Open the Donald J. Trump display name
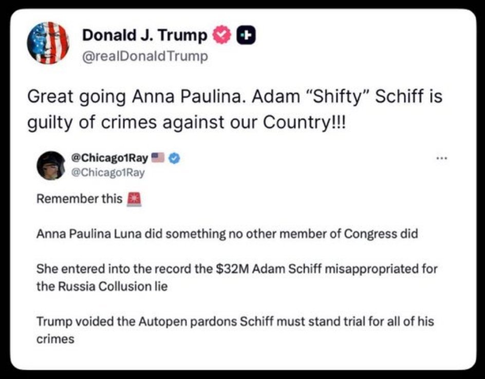485x379 pixels. [x=145, y=35]
